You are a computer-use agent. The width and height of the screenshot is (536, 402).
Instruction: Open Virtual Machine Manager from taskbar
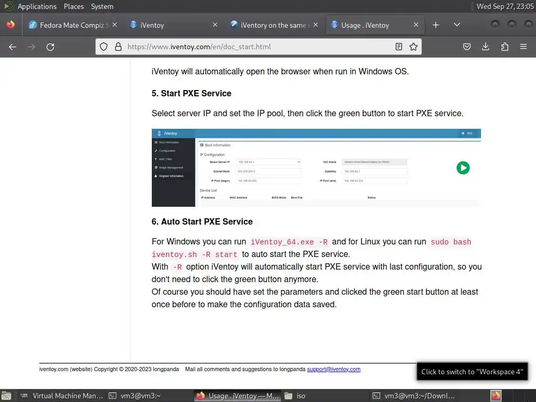(x=62, y=396)
